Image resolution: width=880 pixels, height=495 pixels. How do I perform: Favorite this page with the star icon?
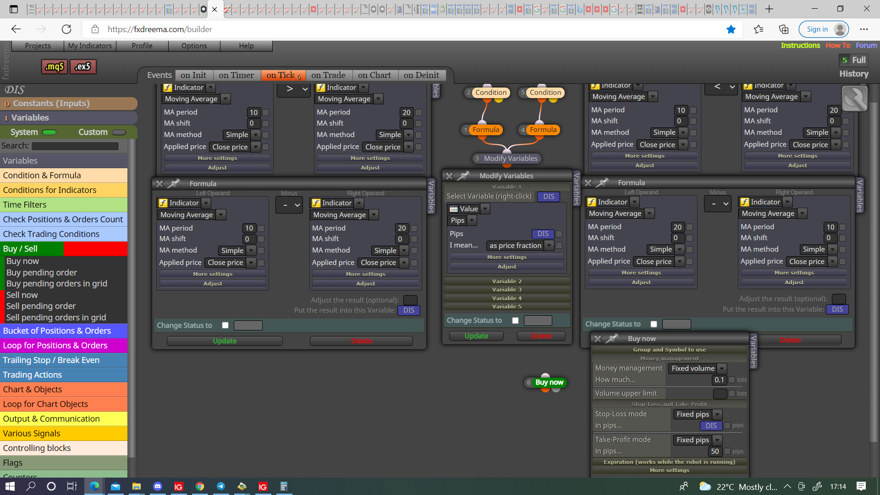731,29
